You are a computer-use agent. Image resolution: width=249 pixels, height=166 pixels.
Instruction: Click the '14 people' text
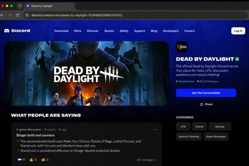point(50,130)
